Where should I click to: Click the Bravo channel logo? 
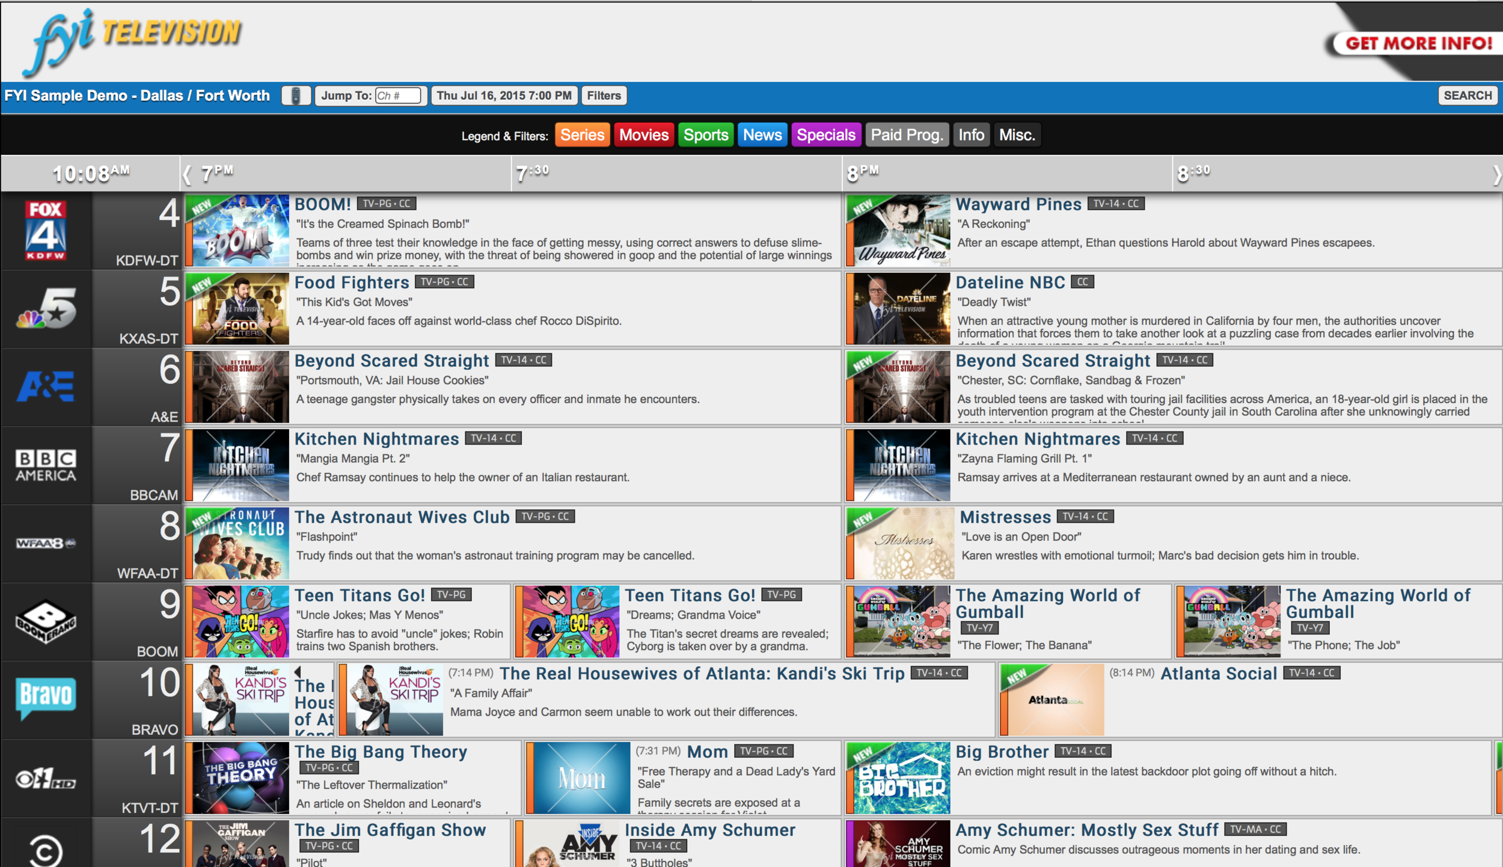coord(46,699)
